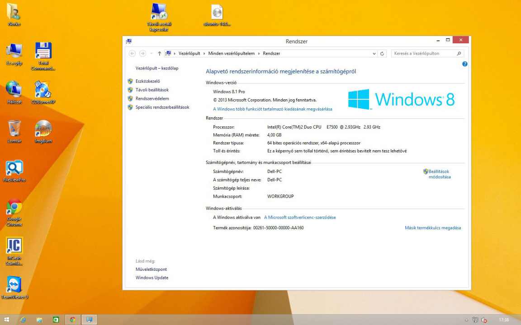Open Internet Explorer from the taskbar
The height and width of the screenshot is (325, 521).
(x=23, y=320)
